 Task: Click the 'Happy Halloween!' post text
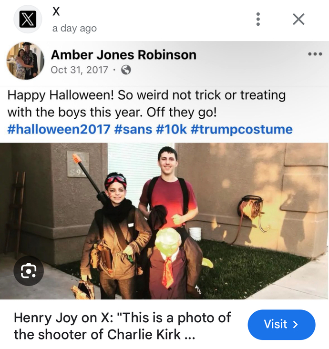[61, 95]
